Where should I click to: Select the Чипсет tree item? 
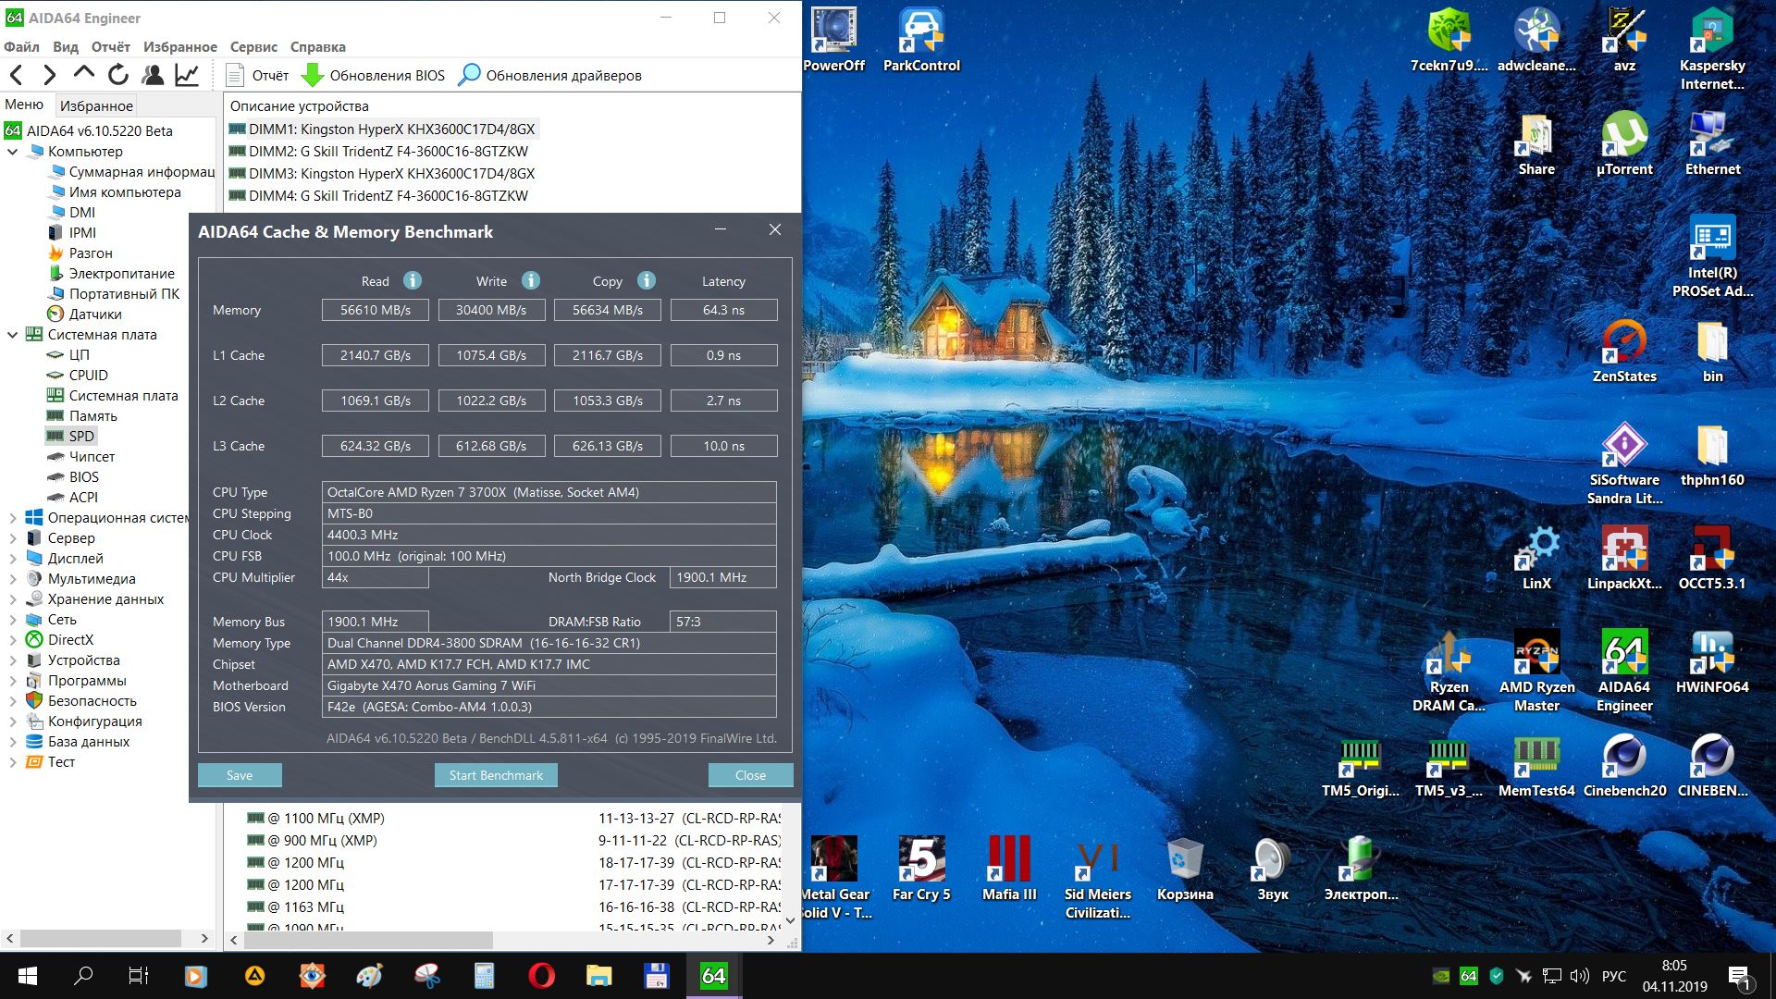[92, 457]
